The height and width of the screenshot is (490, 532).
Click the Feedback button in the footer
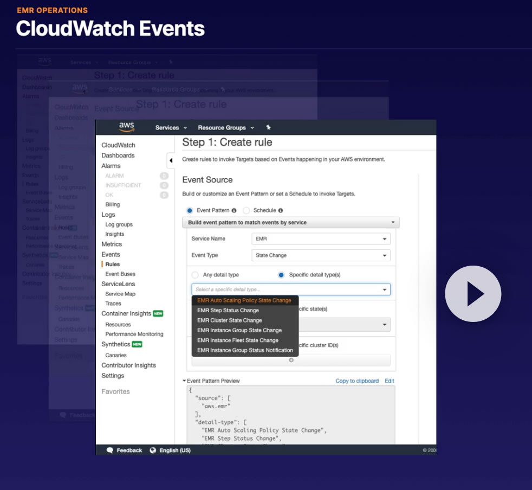click(124, 450)
